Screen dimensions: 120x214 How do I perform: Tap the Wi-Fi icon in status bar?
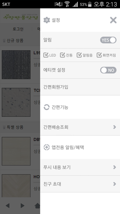pos(67,4)
